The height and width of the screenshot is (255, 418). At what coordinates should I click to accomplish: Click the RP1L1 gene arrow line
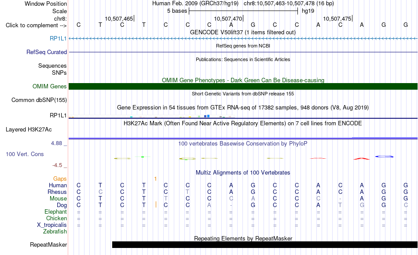click(243, 39)
